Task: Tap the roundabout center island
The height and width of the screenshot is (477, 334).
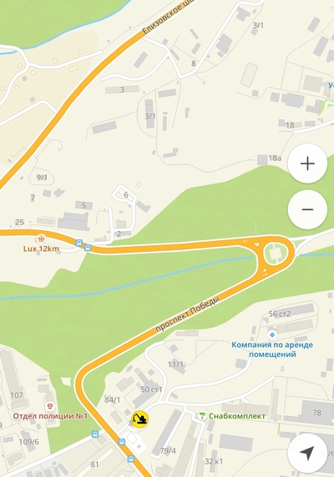Action: pyautogui.click(x=276, y=254)
